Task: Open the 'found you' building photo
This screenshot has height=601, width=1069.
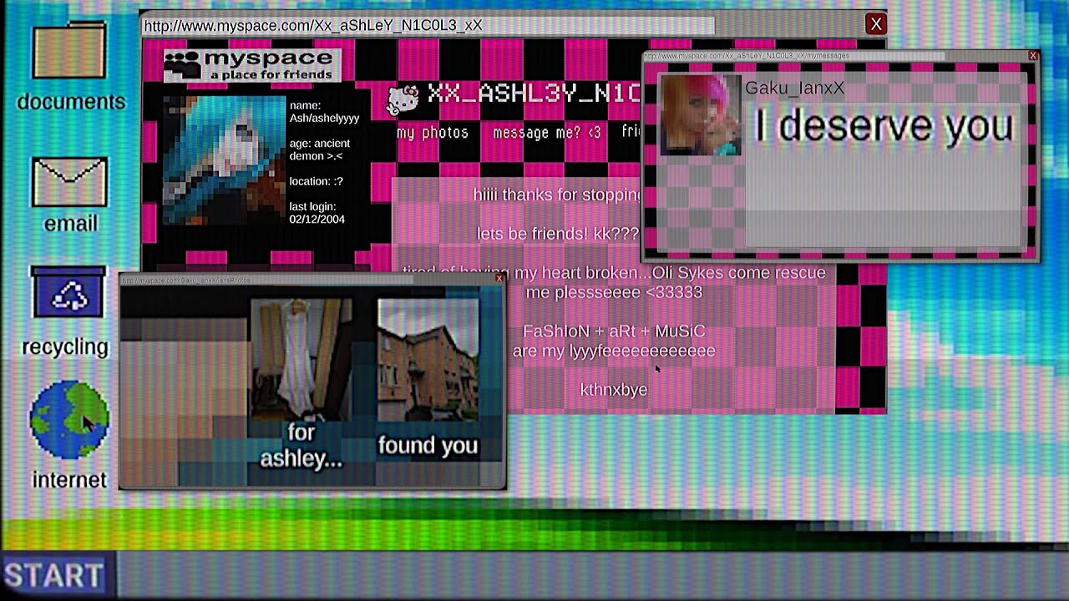Action: click(x=428, y=360)
